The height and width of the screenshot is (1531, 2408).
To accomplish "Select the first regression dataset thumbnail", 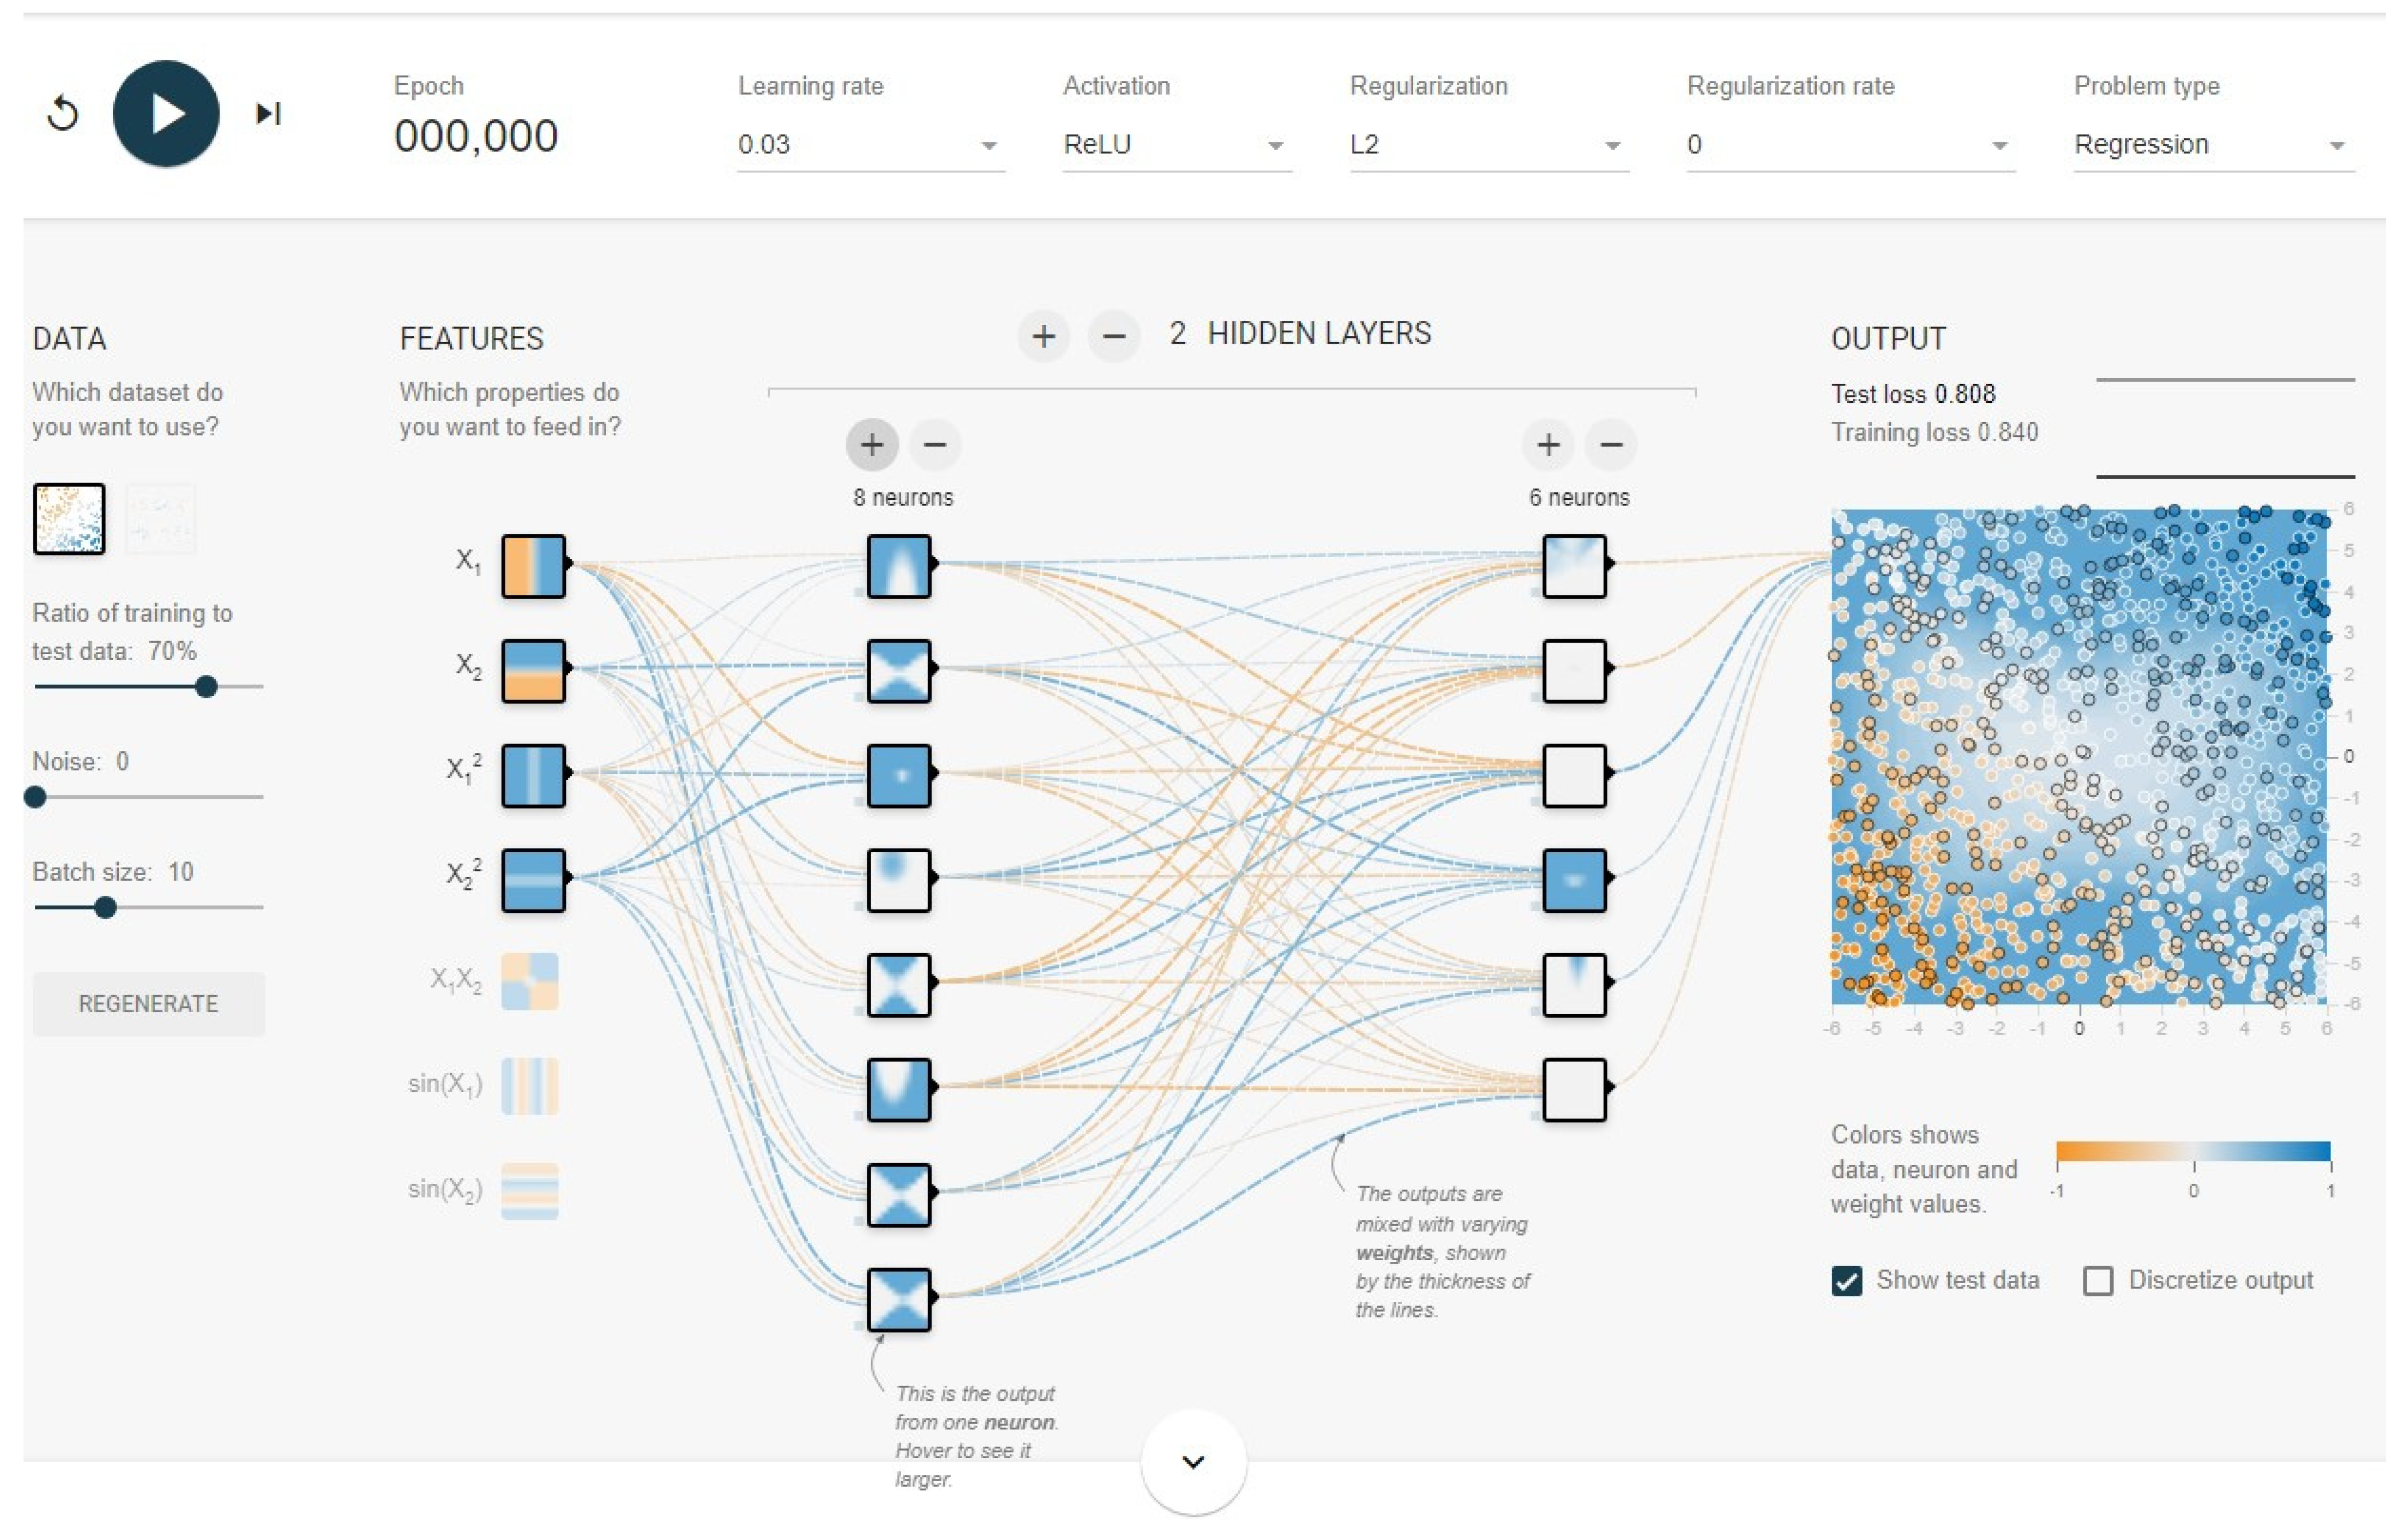I will (x=69, y=519).
